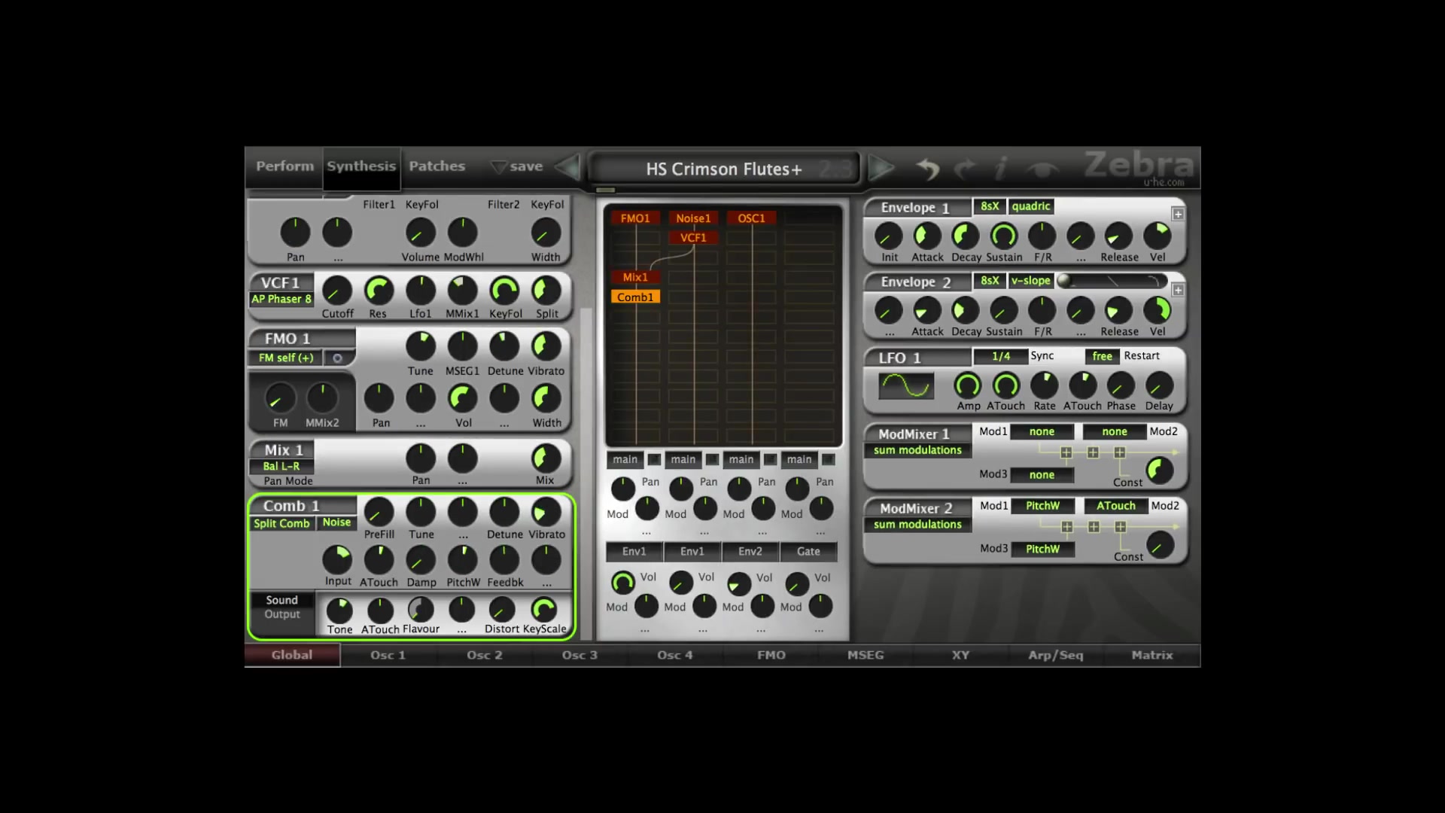Expand Envelope 2 with plus button
This screenshot has width=1445, height=813.
point(1178,290)
